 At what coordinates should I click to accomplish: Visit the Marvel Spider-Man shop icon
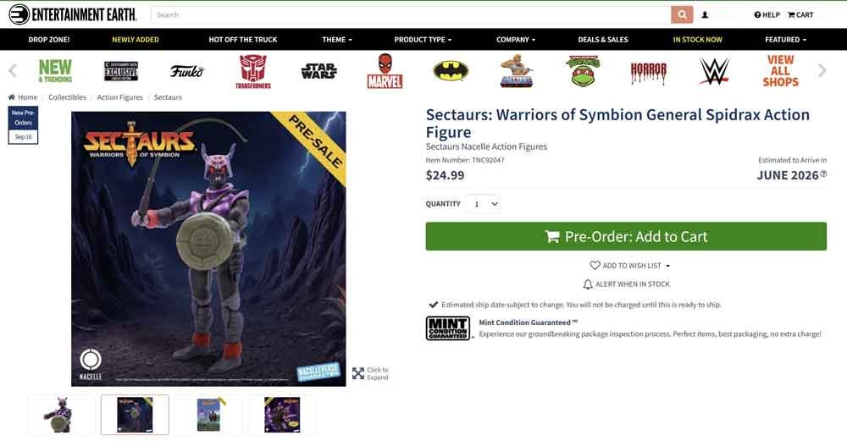click(385, 71)
